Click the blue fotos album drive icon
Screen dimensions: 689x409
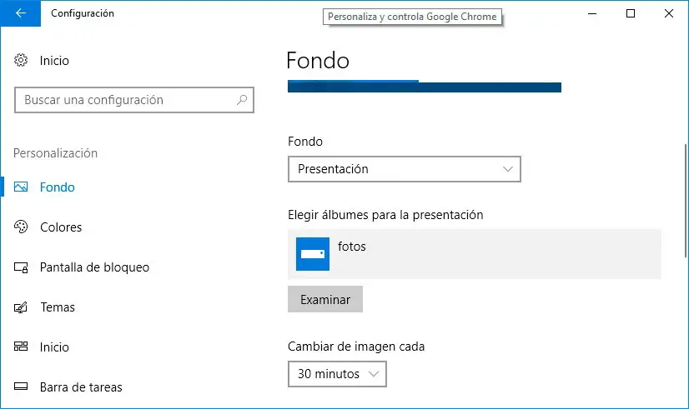[x=313, y=254]
